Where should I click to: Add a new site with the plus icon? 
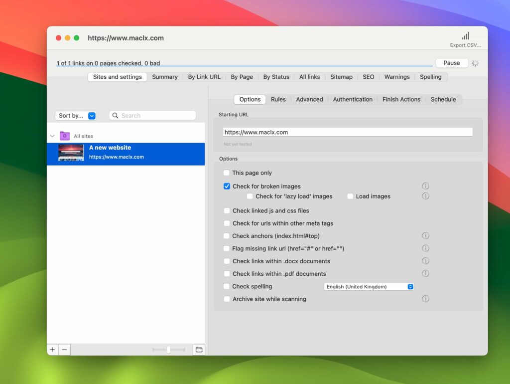52,350
